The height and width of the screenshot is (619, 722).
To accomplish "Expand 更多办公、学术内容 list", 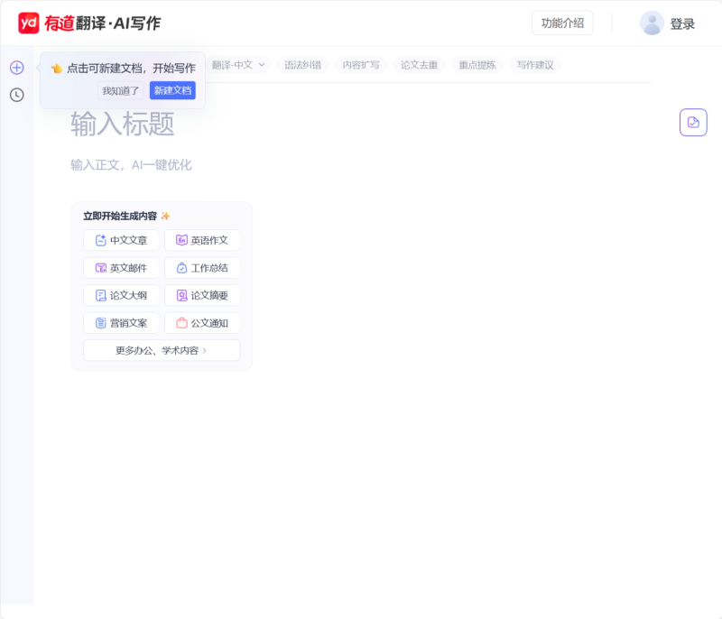I will [x=162, y=350].
